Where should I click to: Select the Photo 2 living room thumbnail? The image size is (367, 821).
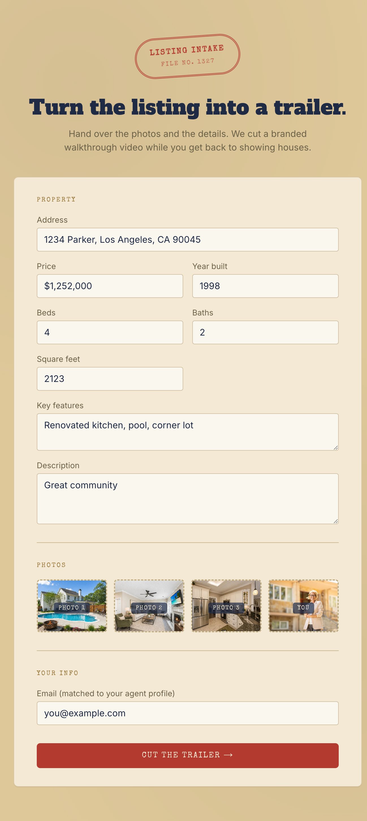pyautogui.click(x=149, y=605)
